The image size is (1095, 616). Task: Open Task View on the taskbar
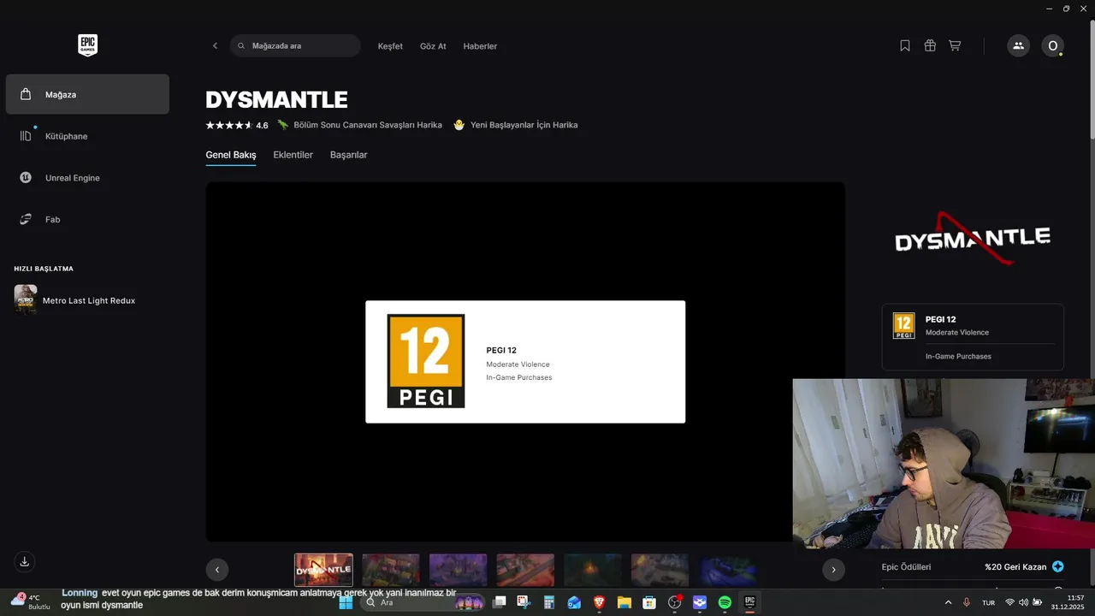point(500,602)
